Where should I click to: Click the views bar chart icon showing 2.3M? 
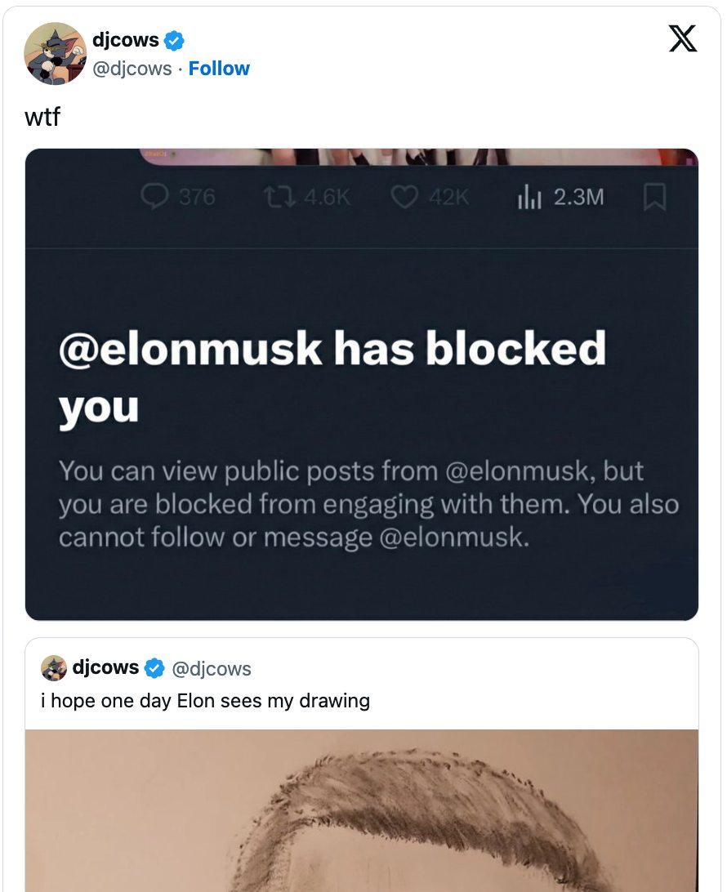(x=529, y=197)
